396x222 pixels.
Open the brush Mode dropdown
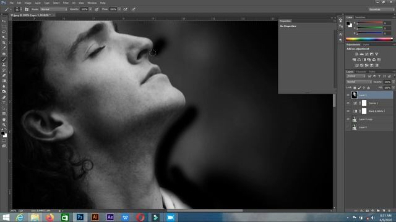point(54,9)
